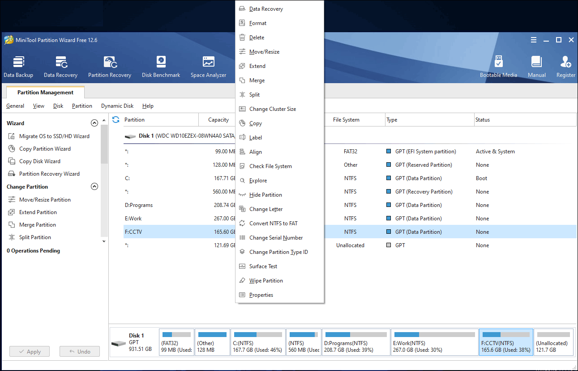Start the Disk Benchmark tool

(161, 67)
